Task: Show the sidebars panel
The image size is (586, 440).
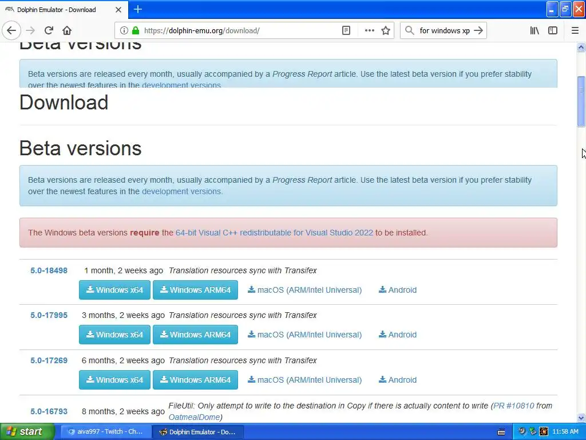Action: click(x=553, y=31)
